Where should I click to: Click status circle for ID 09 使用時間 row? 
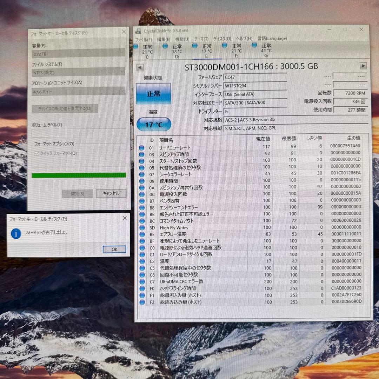(142, 181)
